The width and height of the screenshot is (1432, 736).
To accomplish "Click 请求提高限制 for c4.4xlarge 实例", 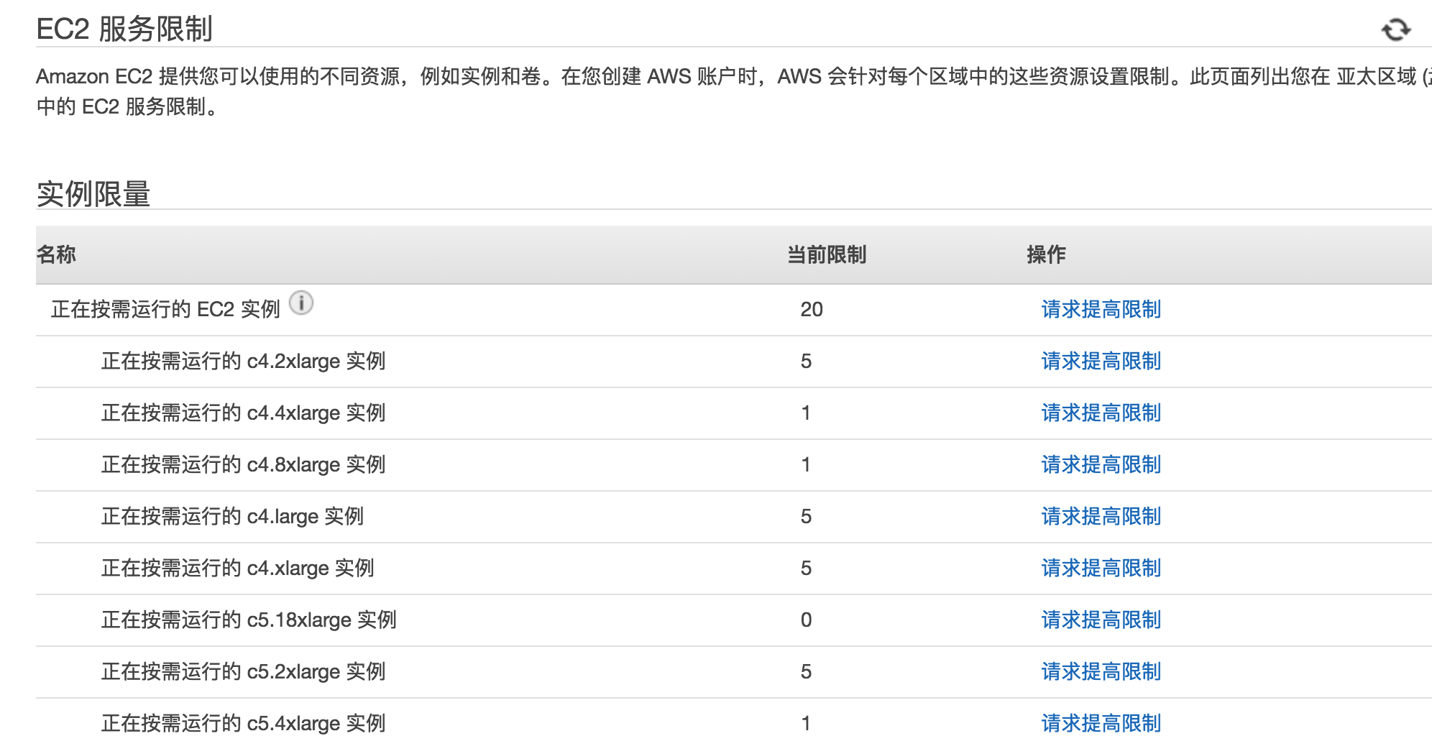I will (1101, 413).
